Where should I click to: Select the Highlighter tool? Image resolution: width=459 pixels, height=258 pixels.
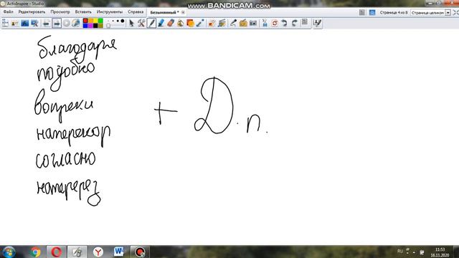(161, 23)
